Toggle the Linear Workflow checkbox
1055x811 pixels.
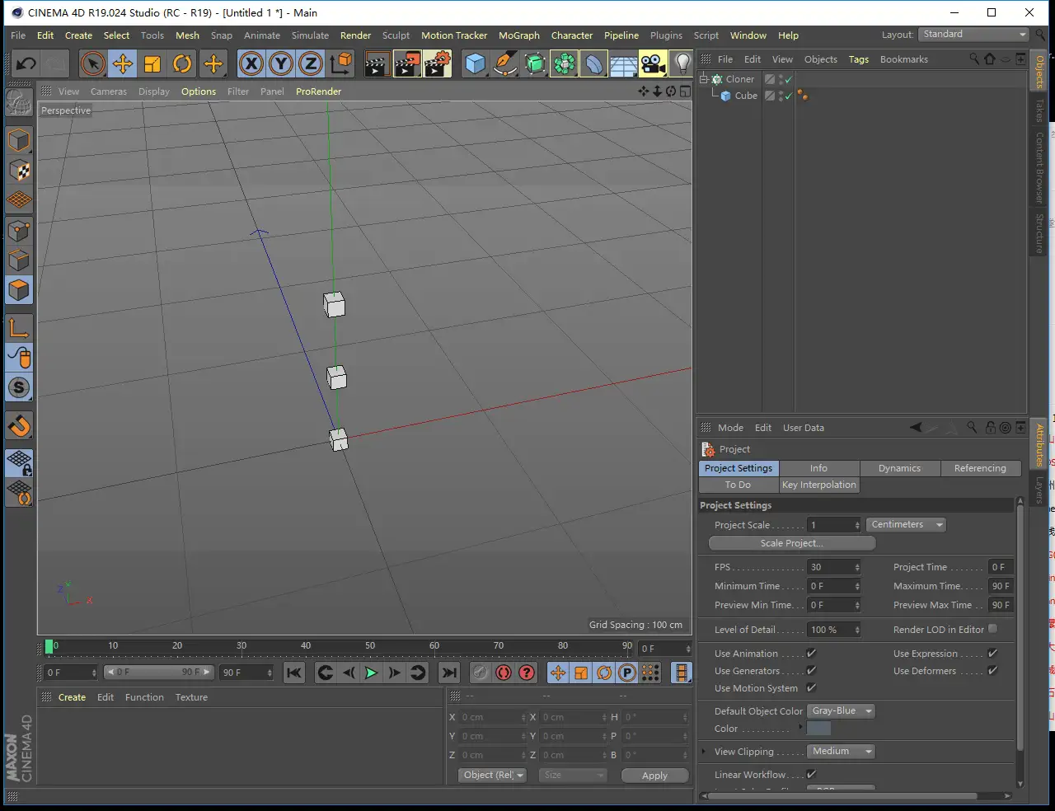[x=811, y=774]
